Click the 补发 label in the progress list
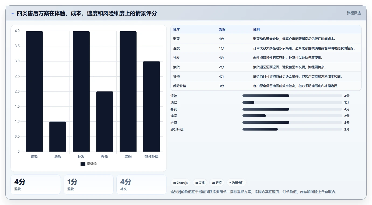372x205 pixels. point(174,109)
